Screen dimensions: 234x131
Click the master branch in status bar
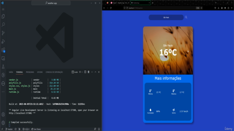click(x=9, y=129)
